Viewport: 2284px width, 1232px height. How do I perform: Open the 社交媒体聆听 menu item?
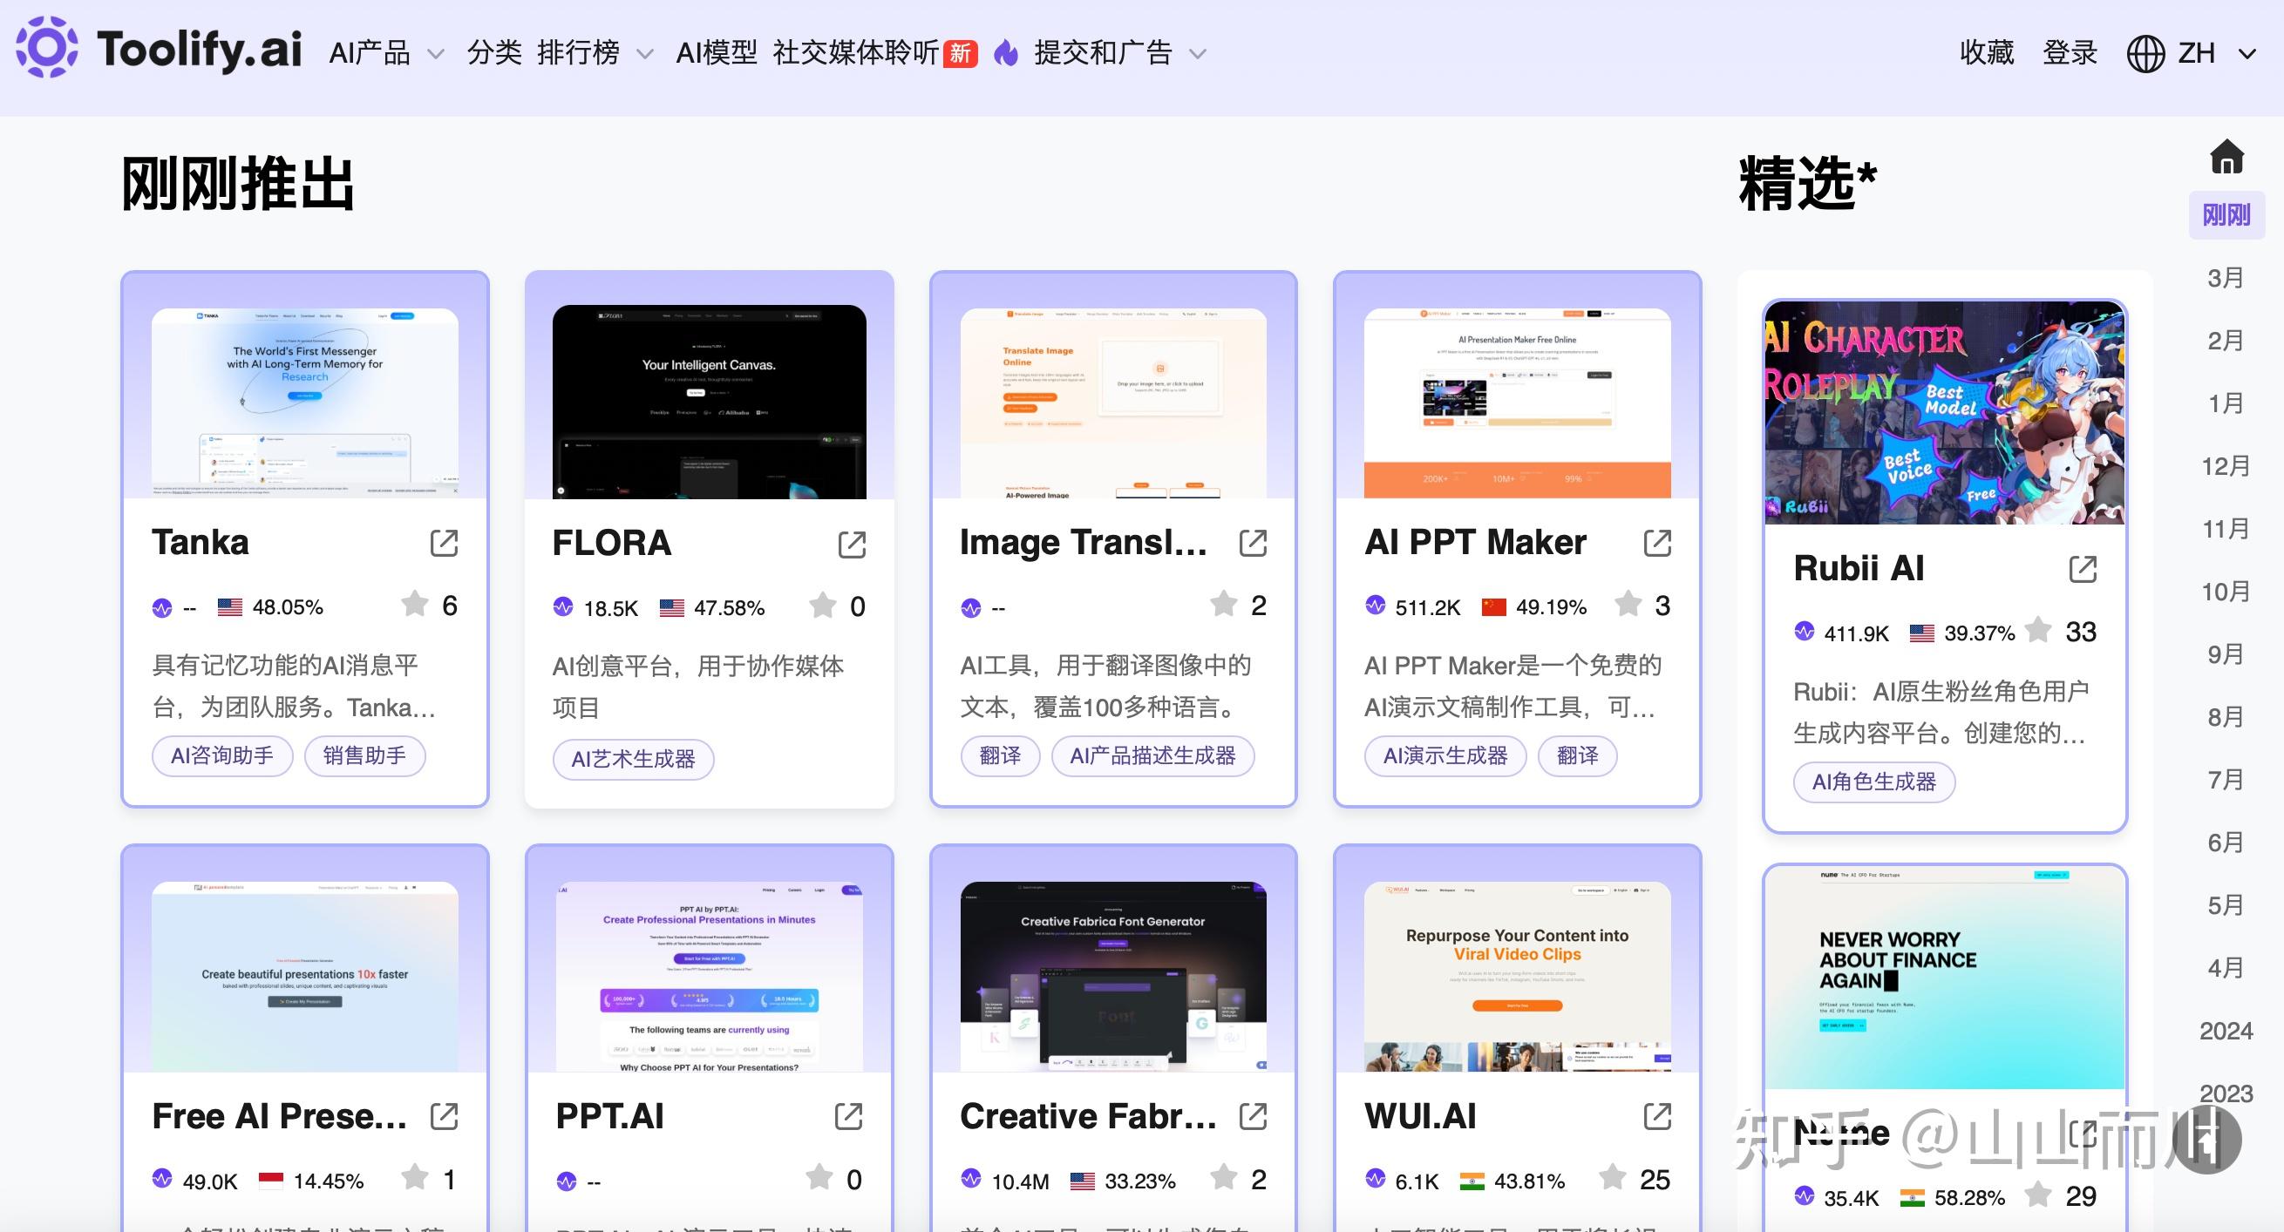coord(855,53)
